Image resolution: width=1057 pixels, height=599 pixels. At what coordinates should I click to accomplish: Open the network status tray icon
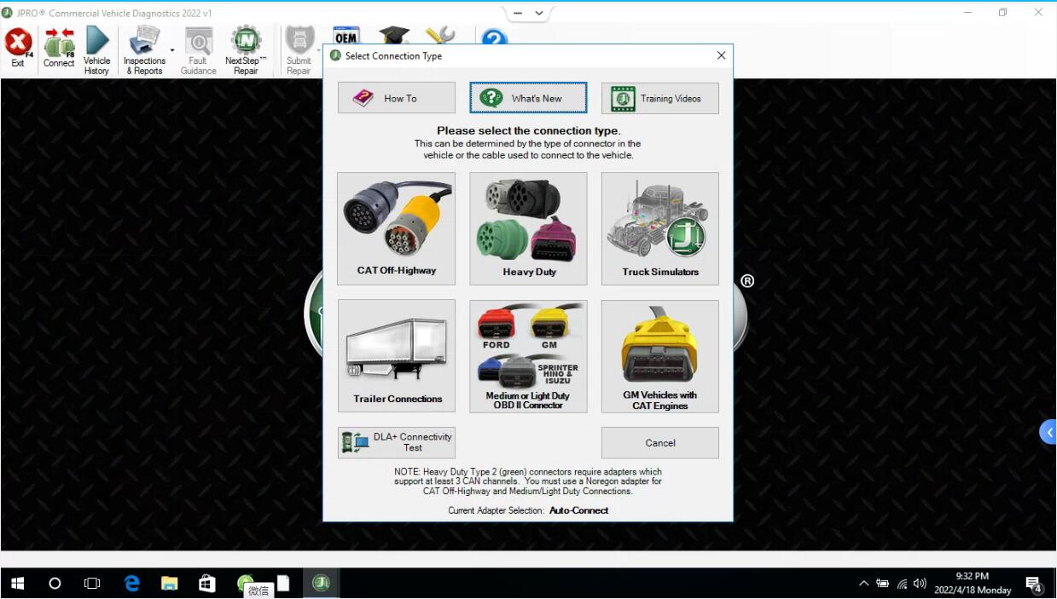tap(902, 584)
